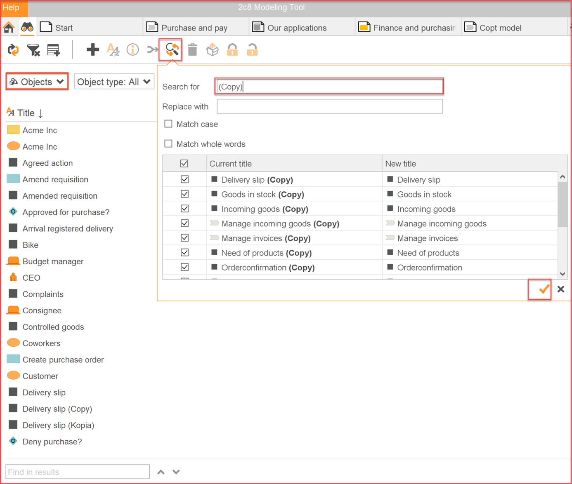Image resolution: width=572 pixels, height=484 pixels.
Task: Uncheck the Need of products (Copy) checkbox
Action: [185, 253]
